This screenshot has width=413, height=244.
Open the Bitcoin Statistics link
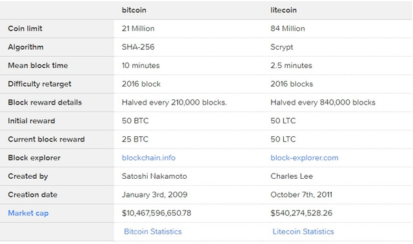click(153, 231)
